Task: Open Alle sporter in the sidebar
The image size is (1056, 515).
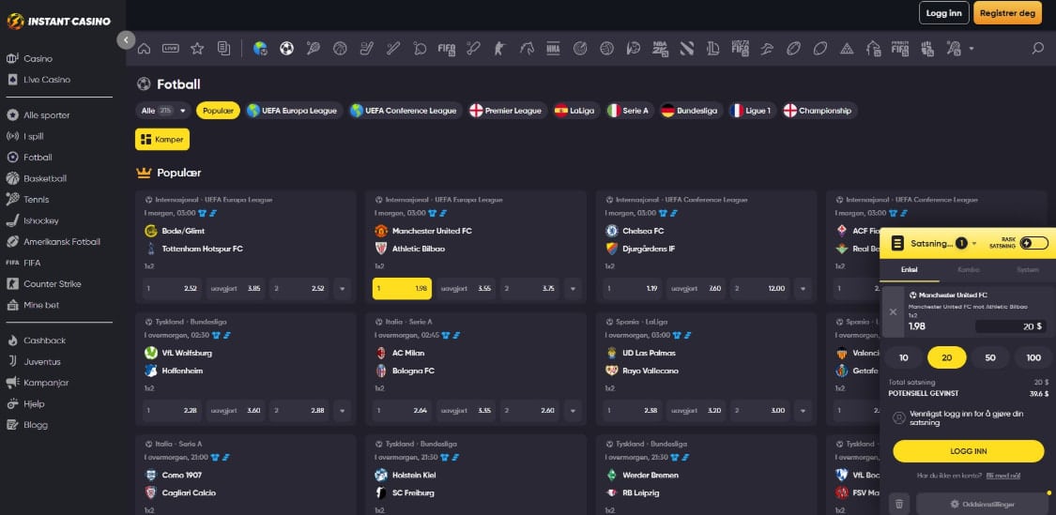Action: pyautogui.click(x=47, y=115)
